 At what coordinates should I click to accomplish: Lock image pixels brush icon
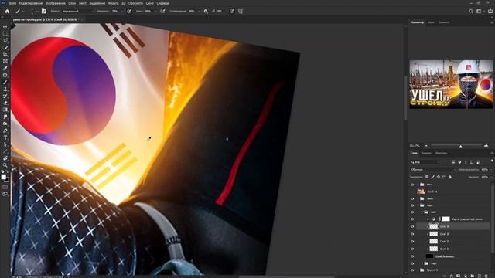(433, 177)
